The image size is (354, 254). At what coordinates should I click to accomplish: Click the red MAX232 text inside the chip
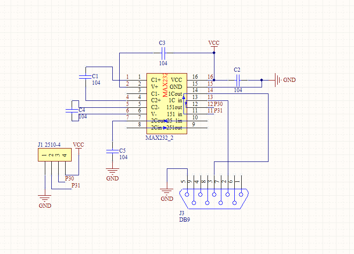[165, 85]
